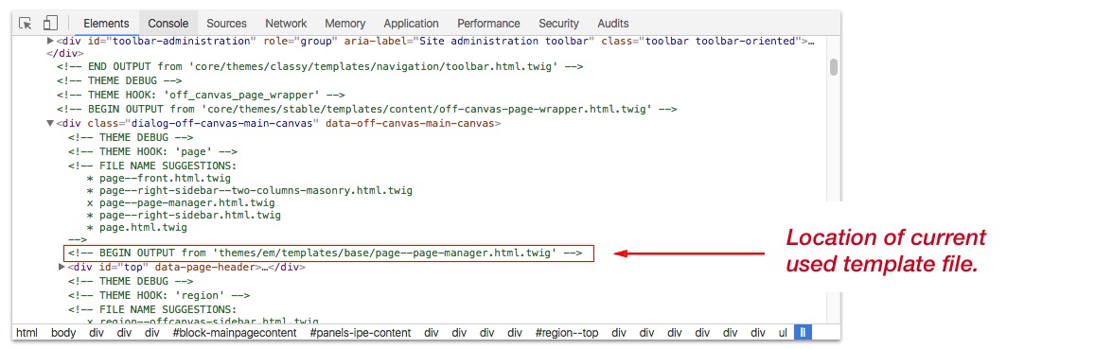Select #region--top in the breadcrumb
This screenshot has width=1095, height=349.
[x=567, y=333]
